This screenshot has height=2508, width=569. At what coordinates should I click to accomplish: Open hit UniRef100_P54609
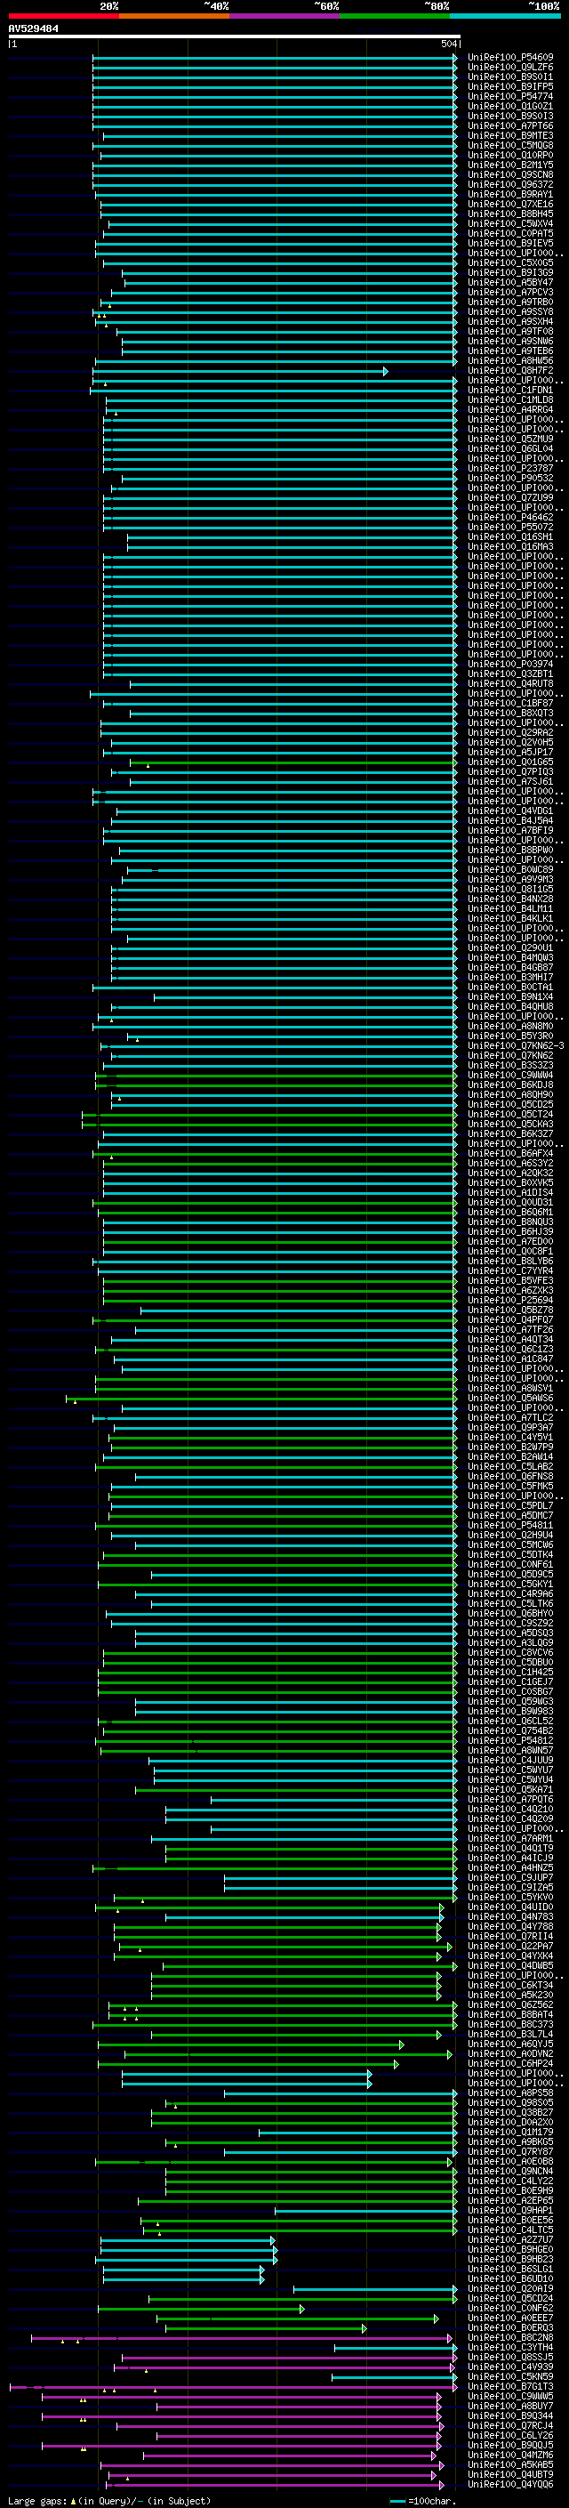click(509, 58)
